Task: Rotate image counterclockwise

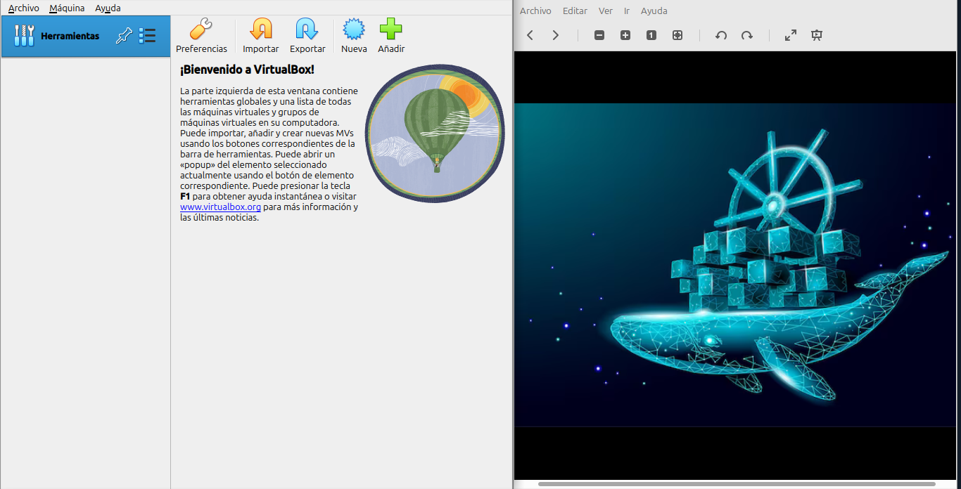Action: pos(721,35)
